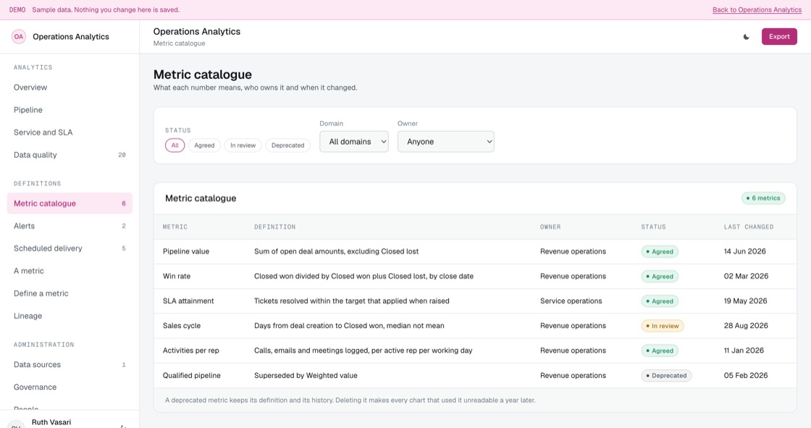Image resolution: width=811 pixels, height=428 pixels.
Task: Open the Qualified pipeline metric
Action: click(475, 376)
